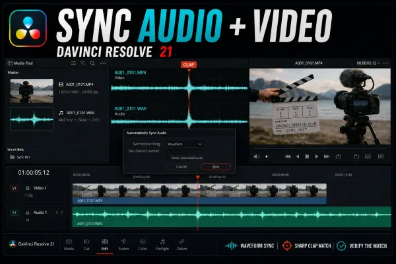This screenshot has height=264, width=396.
Task: Click the 48.0 kHz audio info text
Action: tap(79, 119)
